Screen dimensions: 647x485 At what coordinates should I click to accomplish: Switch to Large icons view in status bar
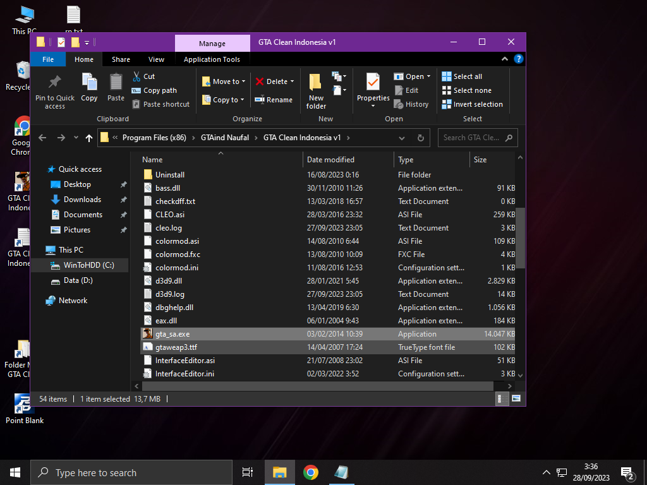[x=516, y=399]
